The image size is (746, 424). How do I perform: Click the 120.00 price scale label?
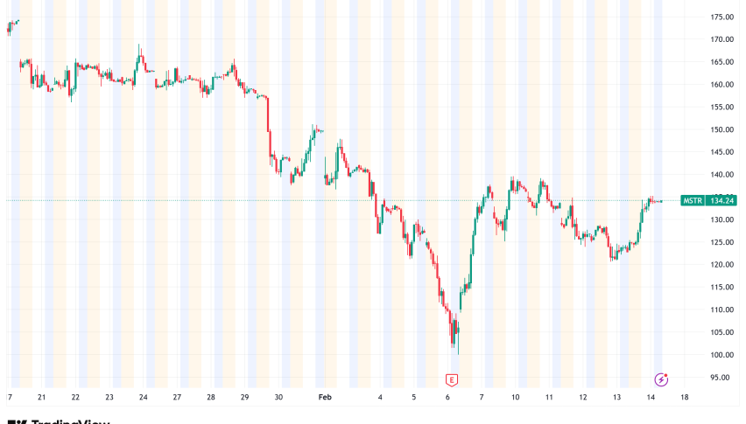[x=722, y=265]
